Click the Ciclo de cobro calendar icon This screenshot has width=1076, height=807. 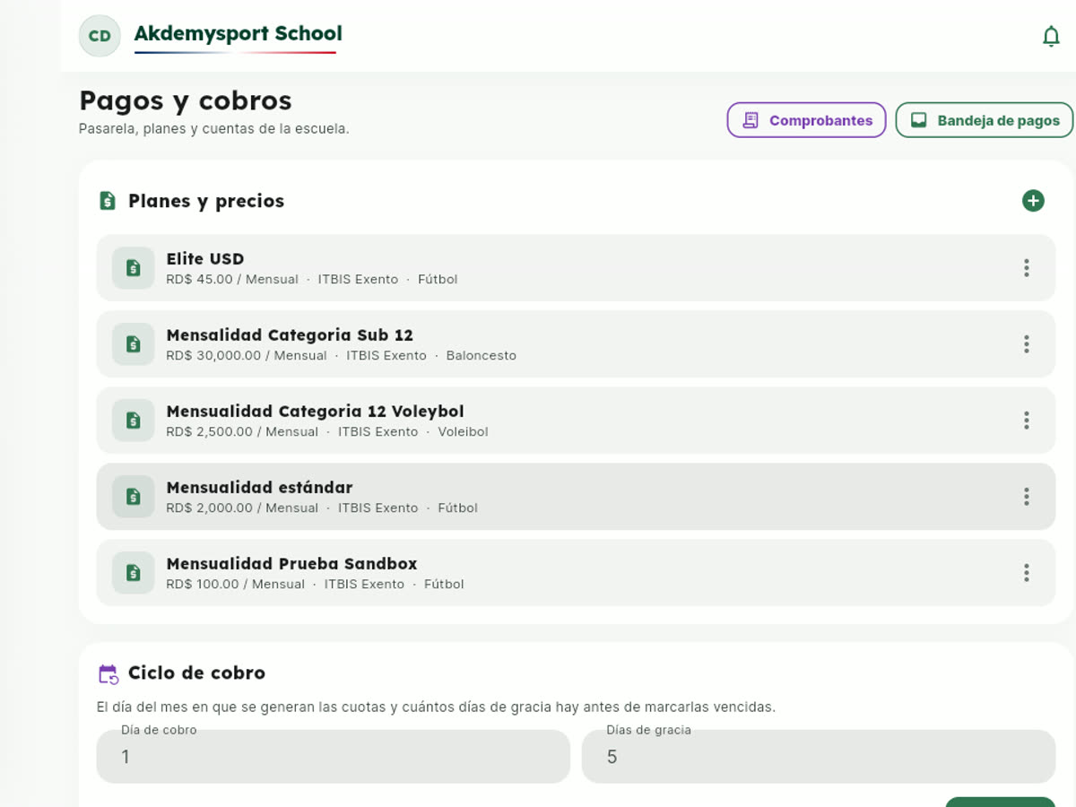pyautogui.click(x=108, y=674)
